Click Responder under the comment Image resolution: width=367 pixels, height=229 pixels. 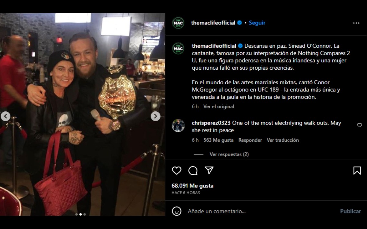click(x=250, y=140)
